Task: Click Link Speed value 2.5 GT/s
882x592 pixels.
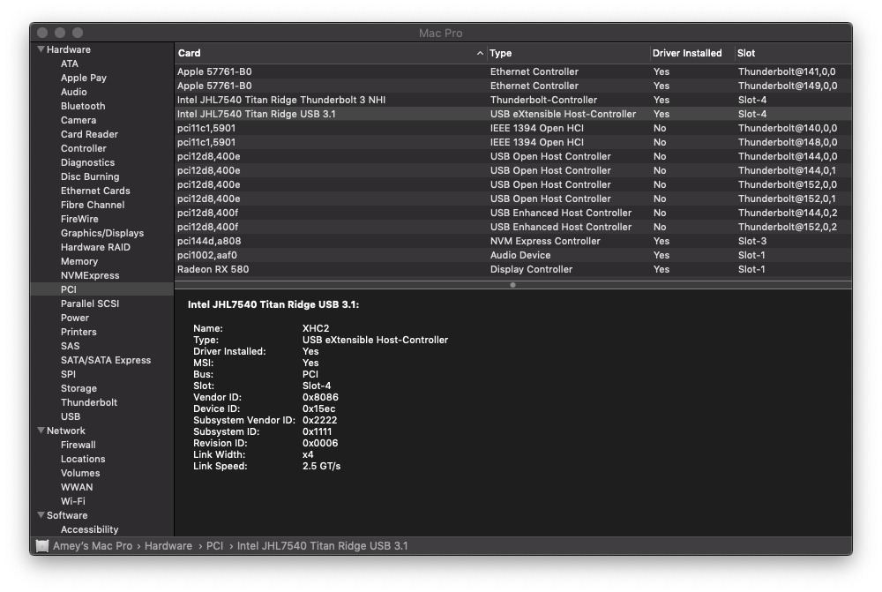Action: (321, 466)
